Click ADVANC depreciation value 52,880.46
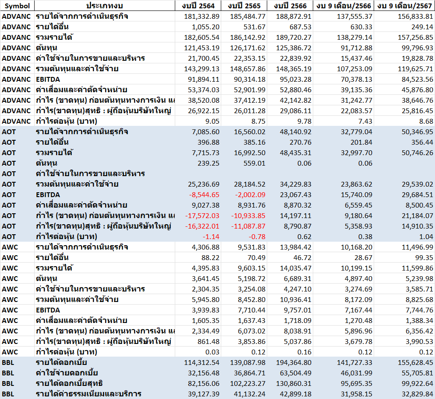 coord(295,90)
